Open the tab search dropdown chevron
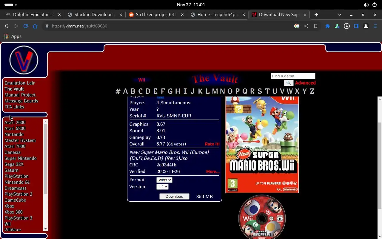Viewport: 382px width, 239px height. coord(339,15)
